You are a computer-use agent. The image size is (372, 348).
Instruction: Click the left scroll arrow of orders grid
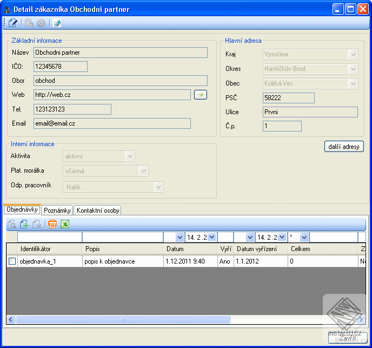click(11, 319)
